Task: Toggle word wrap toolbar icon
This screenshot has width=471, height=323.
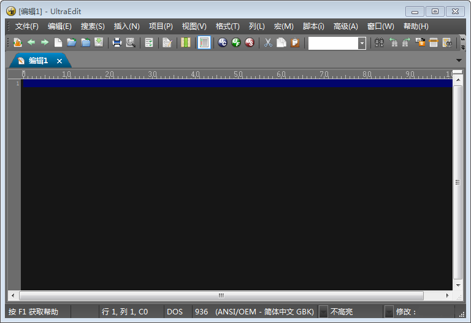Action: pos(149,42)
